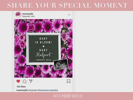The image size is (133, 100).
Task: Click the BABY IN BLOOM! headline text
Action: point(43,40)
